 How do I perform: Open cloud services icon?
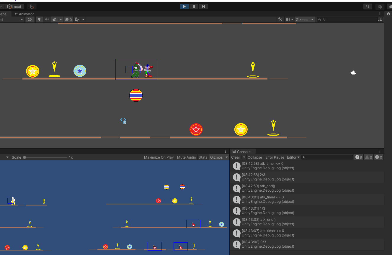(x=390, y=6)
